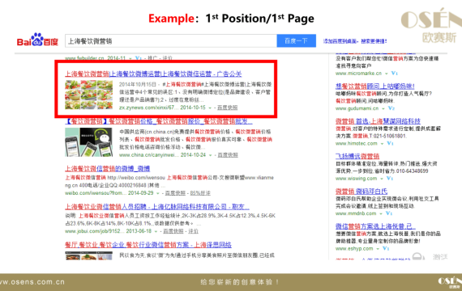Open ad 微信营销方案选上海悦普
Viewport: 462px width, 291px height.
click(x=375, y=226)
